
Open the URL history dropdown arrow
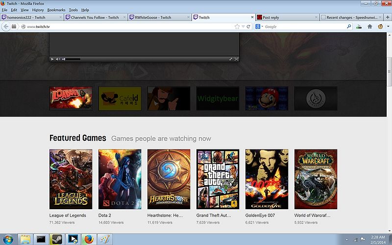coord(243,26)
